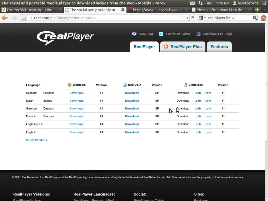
Task: Click the search magnifier icon
Action: [x=255, y=18]
